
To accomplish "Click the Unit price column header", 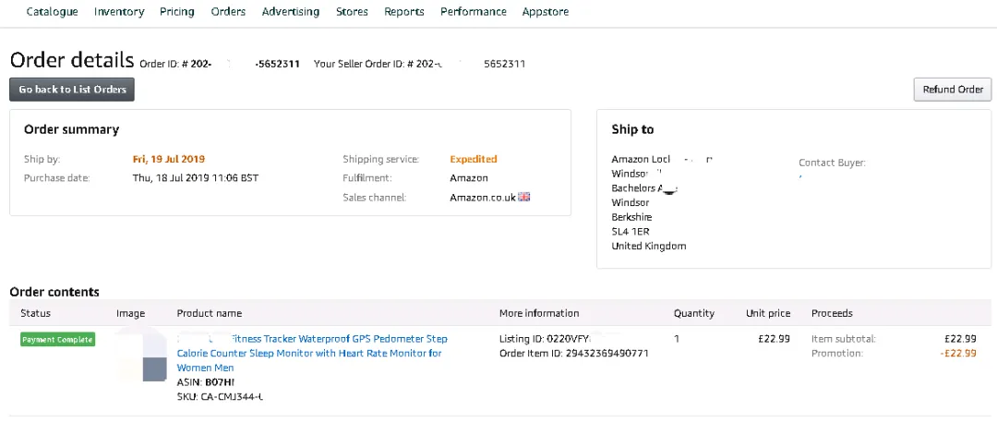I will click(768, 313).
